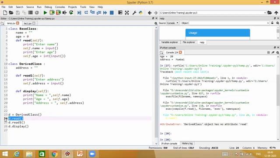
Task: Click the @ symbol icon in the toolbar
Action: pyautogui.click(x=37, y=13)
